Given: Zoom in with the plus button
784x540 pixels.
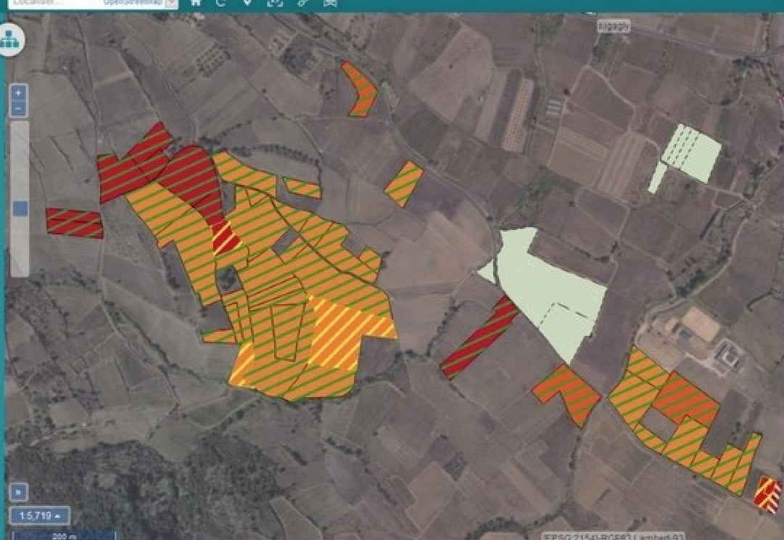Looking at the screenshot, I should 19,93.
